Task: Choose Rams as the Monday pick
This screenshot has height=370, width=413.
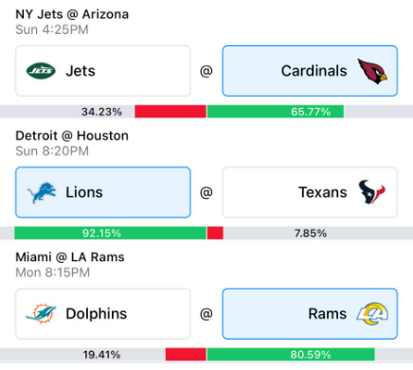Action: tap(310, 314)
